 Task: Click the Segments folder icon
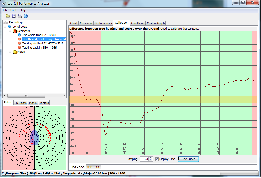point(15,31)
